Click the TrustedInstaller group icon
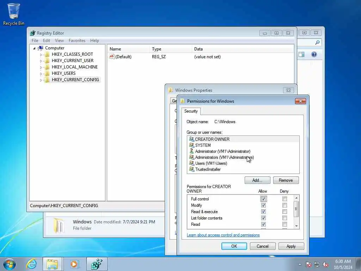This screenshot has height=271, width=361. [x=191, y=169]
